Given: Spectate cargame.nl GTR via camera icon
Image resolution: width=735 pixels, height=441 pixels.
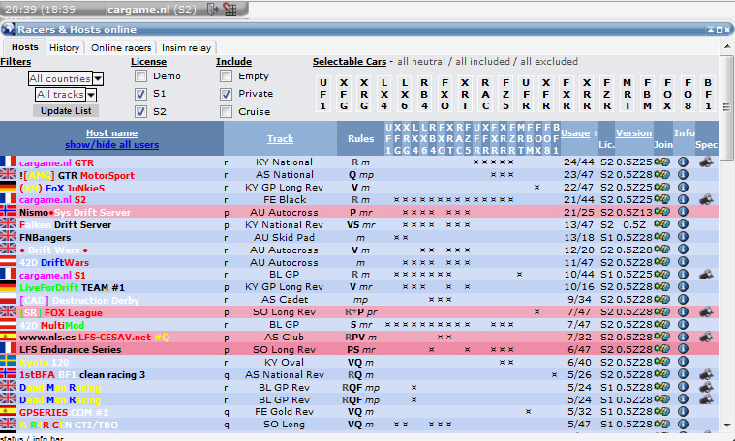Looking at the screenshot, I should pyautogui.click(x=706, y=162).
